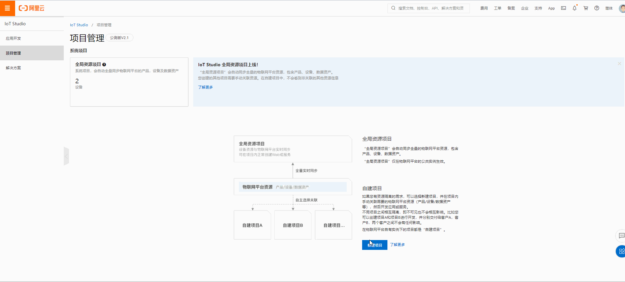625x282 pixels.
Task: Select 应用开发 in the sidebar
Action: click(x=32, y=38)
